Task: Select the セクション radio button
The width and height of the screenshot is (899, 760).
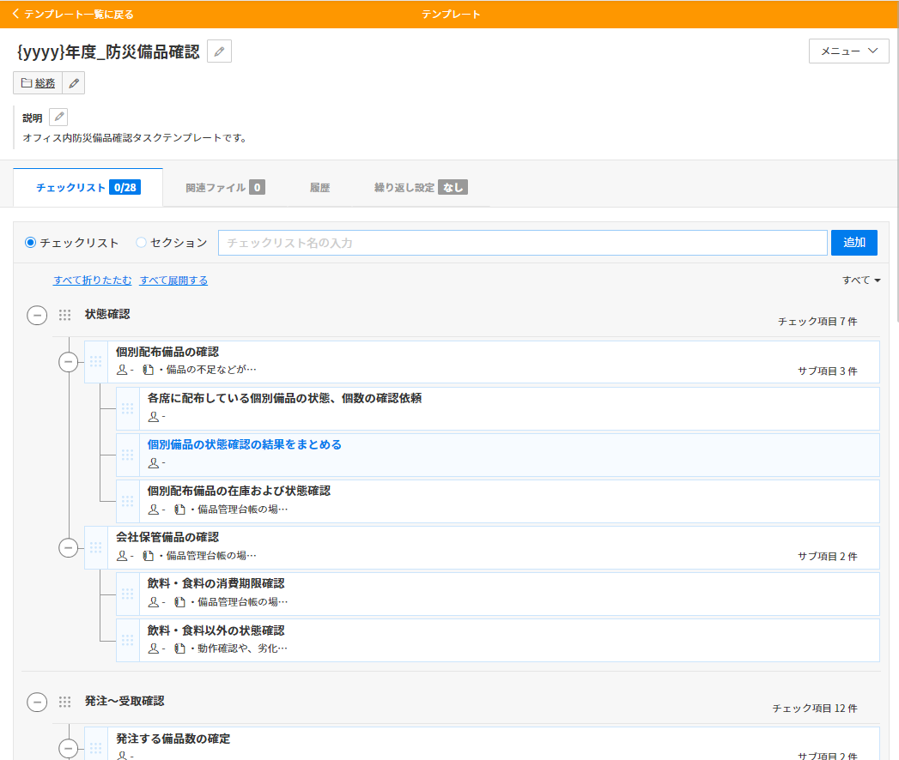Action: [x=142, y=243]
